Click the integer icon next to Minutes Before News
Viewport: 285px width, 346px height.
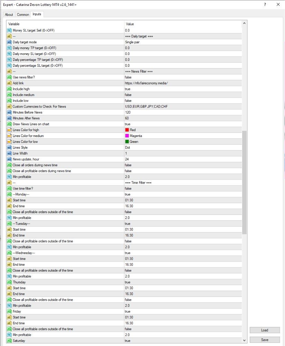click(x=9, y=112)
